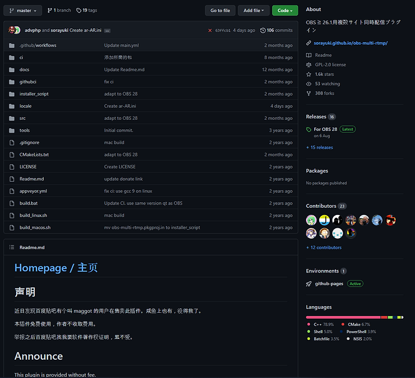Screen dimensions: 415x378
Task: Click the NSIS 2.0% language
Action: tap(359, 339)
